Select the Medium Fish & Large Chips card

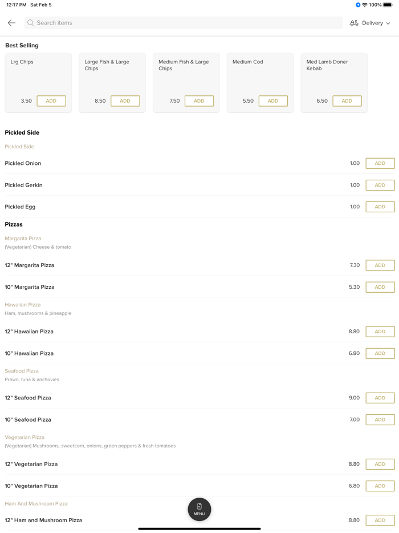click(186, 74)
